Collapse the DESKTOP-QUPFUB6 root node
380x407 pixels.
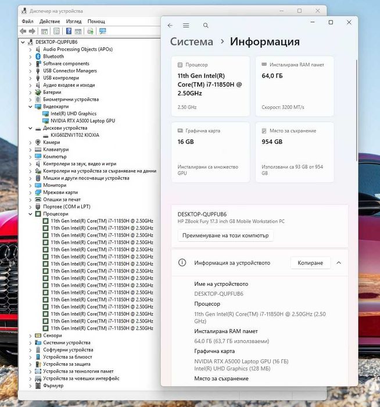coord(23,42)
